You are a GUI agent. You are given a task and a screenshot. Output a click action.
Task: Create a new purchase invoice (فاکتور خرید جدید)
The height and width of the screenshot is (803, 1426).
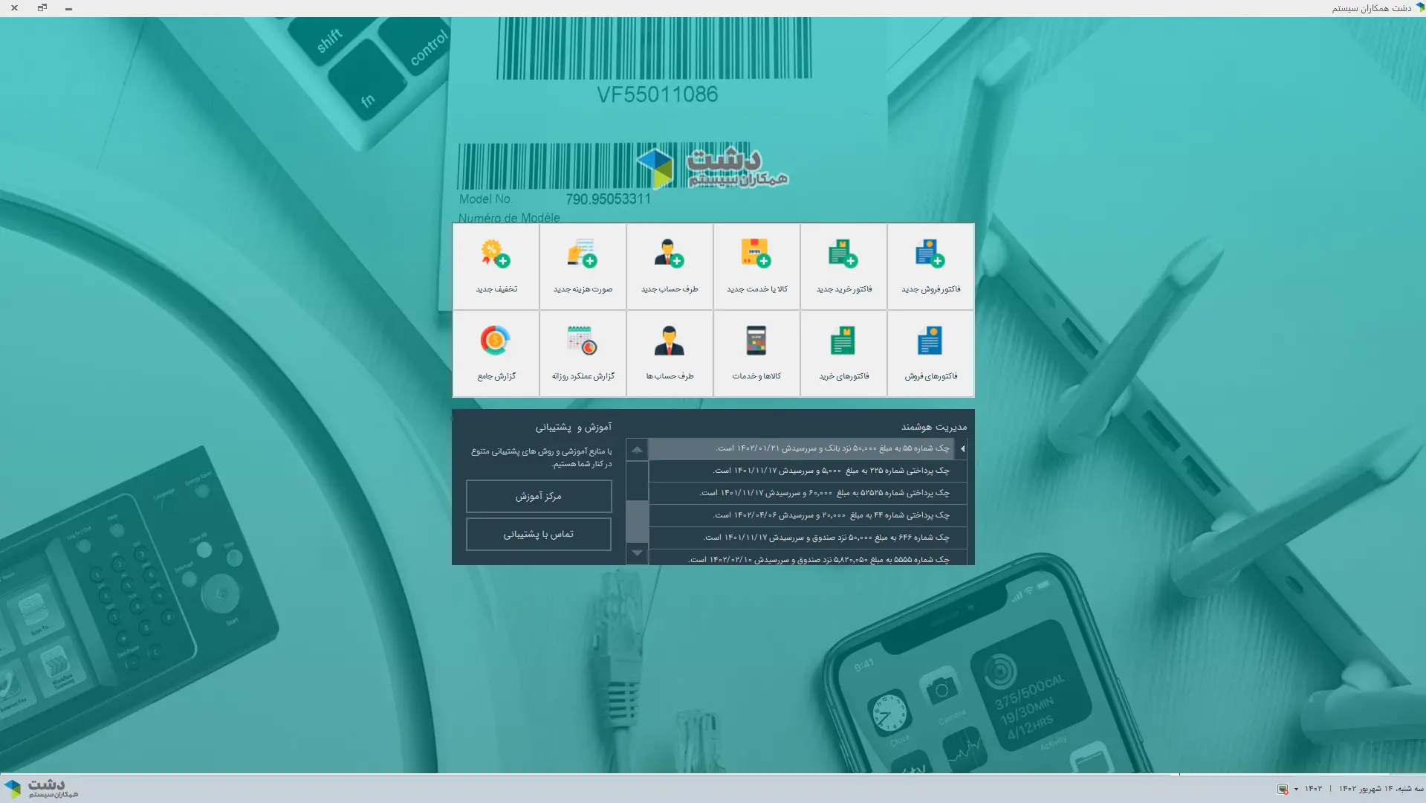[x=843, y=266]
